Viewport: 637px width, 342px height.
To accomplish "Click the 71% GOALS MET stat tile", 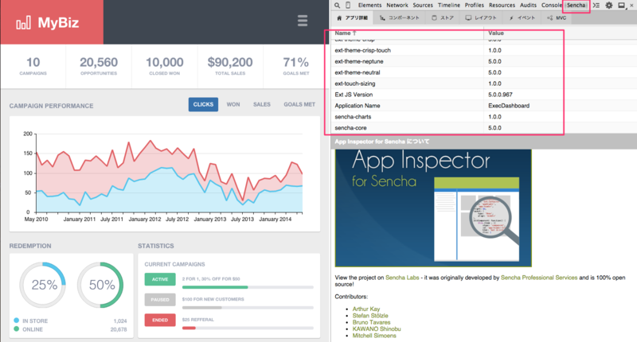I will [296, 67].
